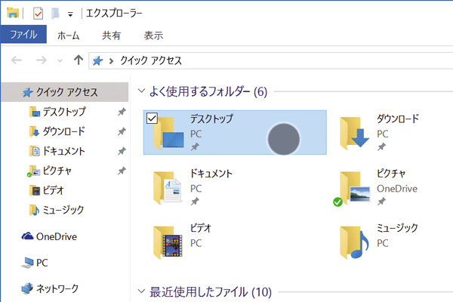Collapse the 最近使用したファイル section chevron

coord(141,291)
